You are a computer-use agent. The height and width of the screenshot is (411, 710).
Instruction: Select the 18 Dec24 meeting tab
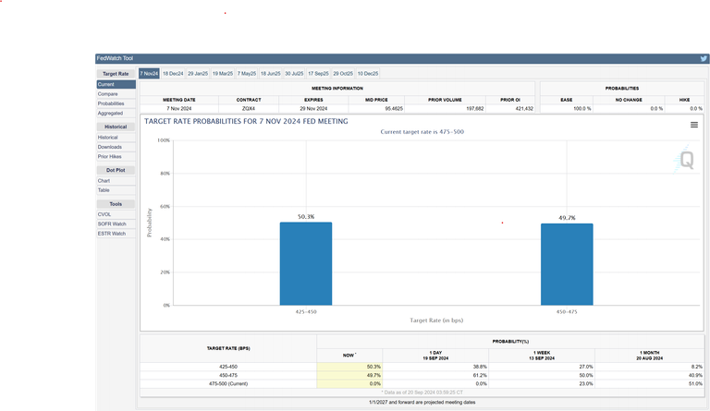click(173, 73)
